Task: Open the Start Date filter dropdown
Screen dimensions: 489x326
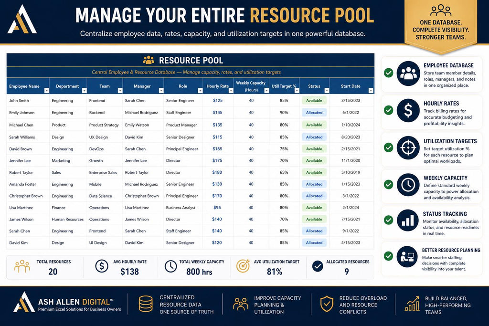Action: 371,91
